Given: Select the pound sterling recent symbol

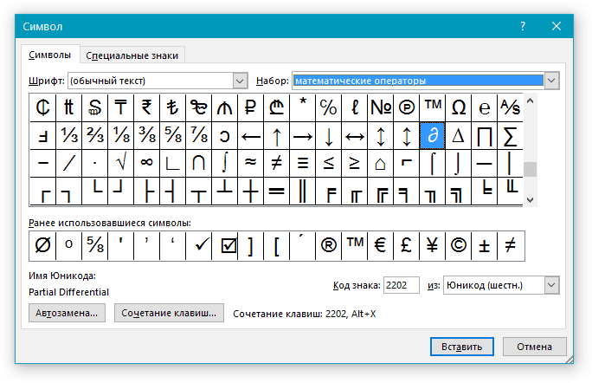Looking at the screenshot, I should 407,246.
